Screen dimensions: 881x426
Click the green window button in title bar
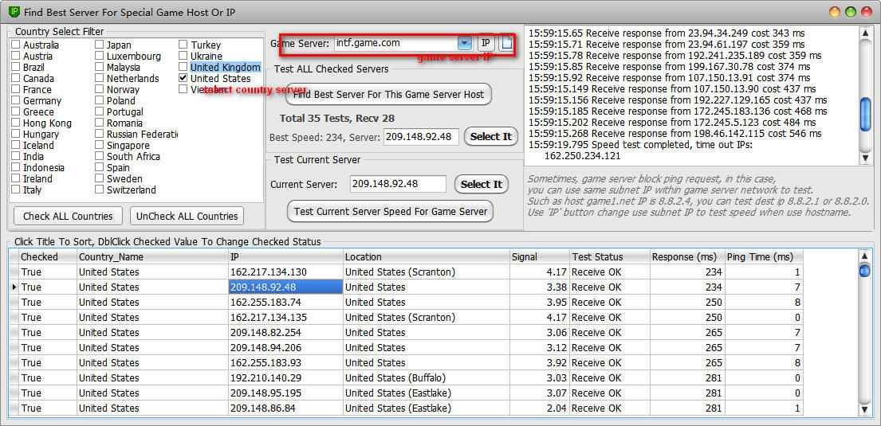tap(851, 11)
